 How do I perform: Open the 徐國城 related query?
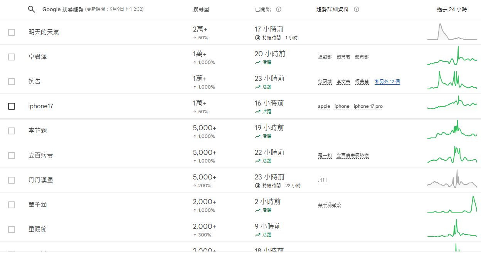click(x=325, y=82)
